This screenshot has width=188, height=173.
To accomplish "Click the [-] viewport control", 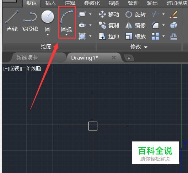I will pos(6,69).
